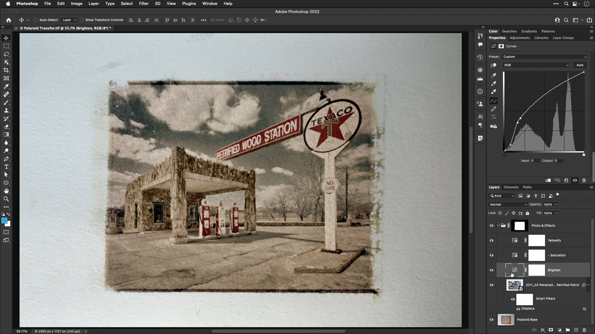Image resolution: width=595 pixels, height=334 pixels.
Task: Open the Window menu
Action: (x=210, y=3)
